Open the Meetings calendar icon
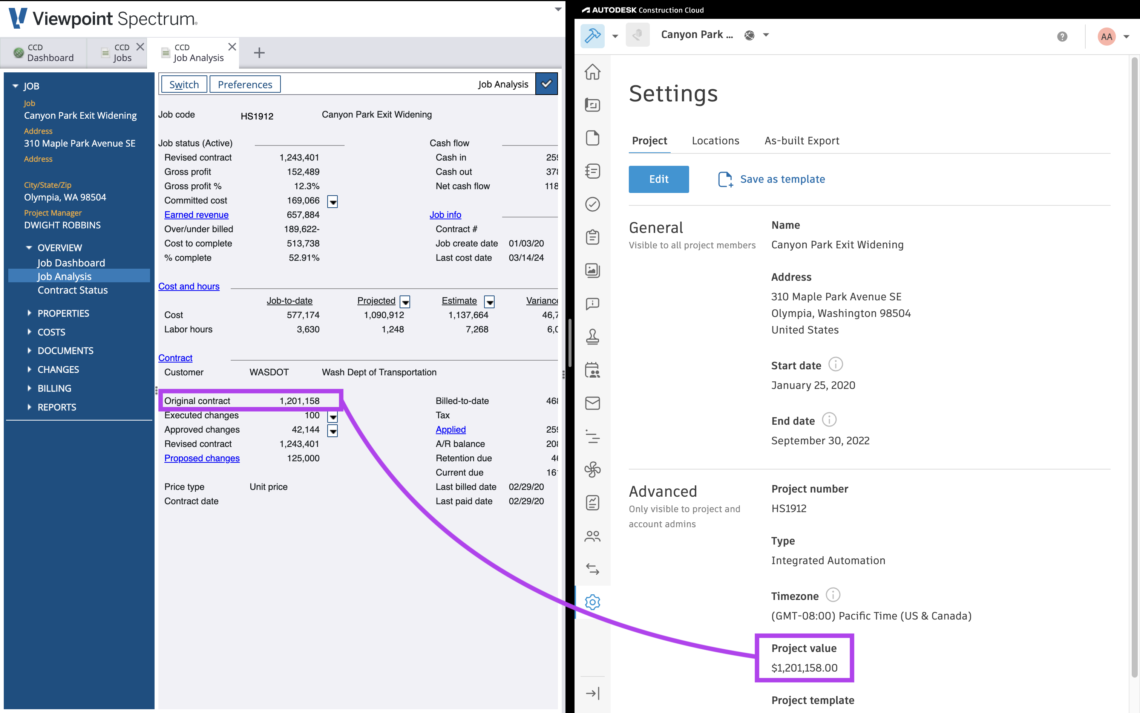The height and width of the screenshot is (713, 1140). [592, 370]
